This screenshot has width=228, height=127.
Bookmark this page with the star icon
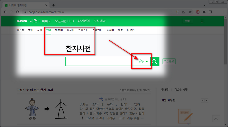click(x=190, y=12)
